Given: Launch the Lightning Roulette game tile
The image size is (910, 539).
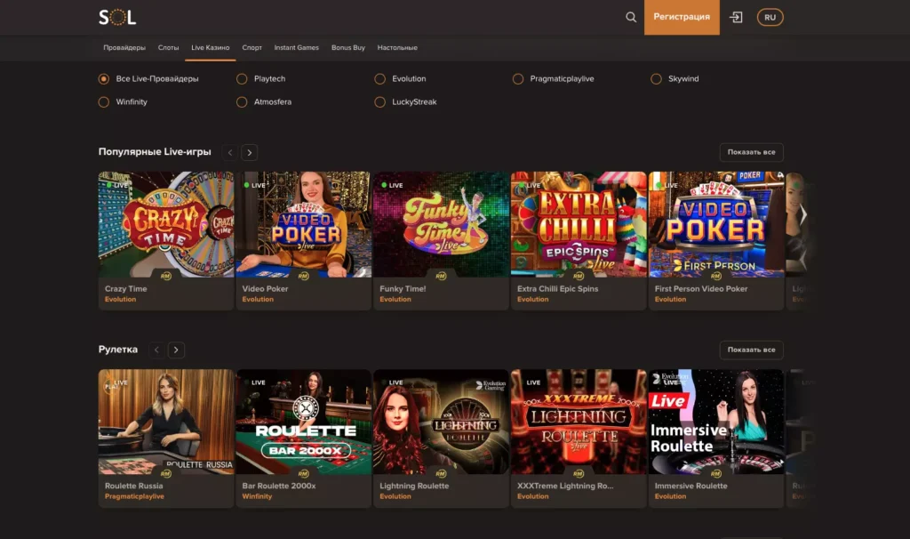Looking at the screenshot, I should coord(441,422).
